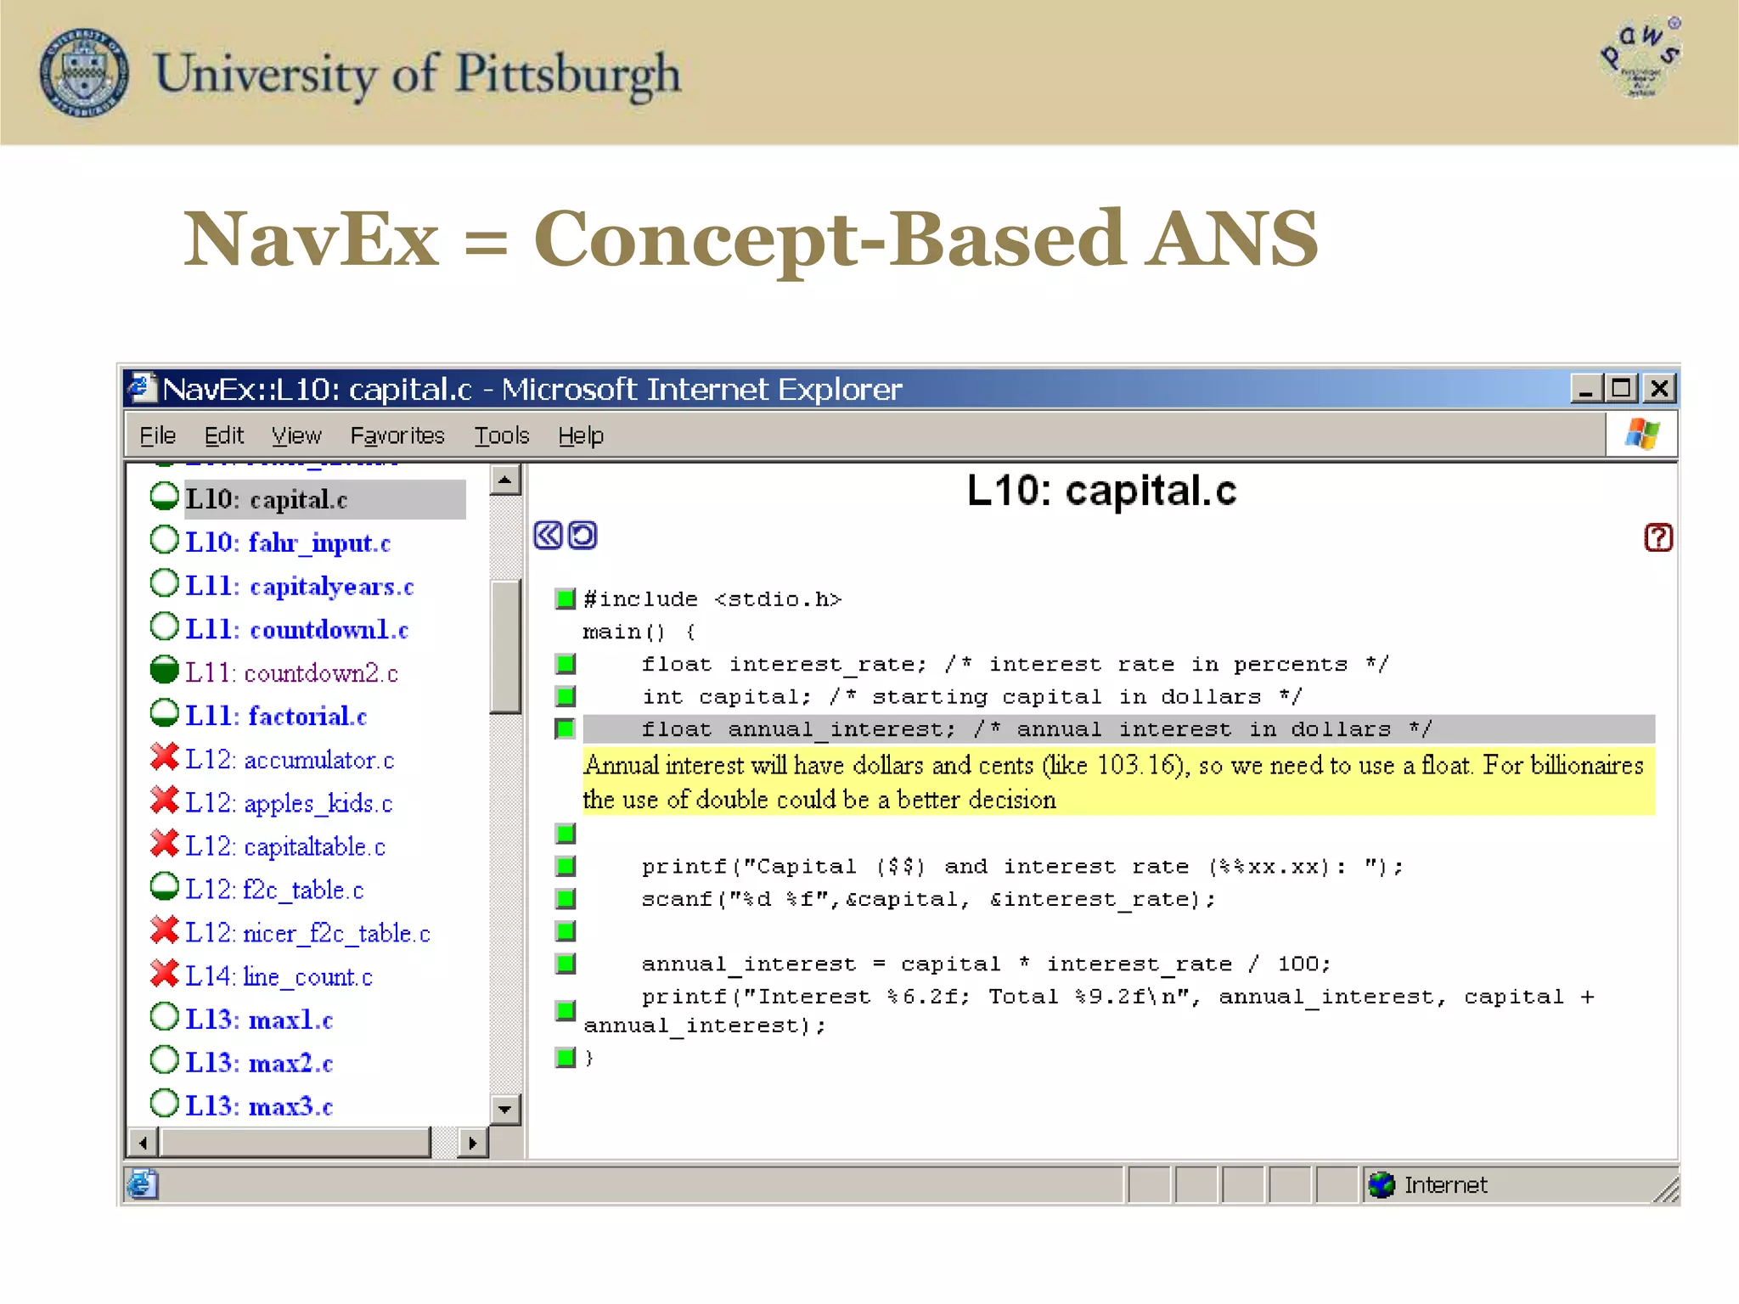Maximize the Internet Explorer window

[1621, 389]
